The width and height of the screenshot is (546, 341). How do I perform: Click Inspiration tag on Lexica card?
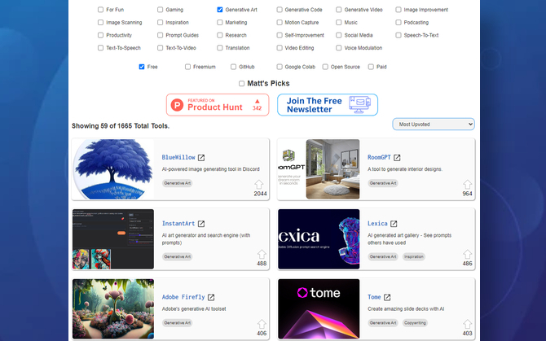pos(414,256)
